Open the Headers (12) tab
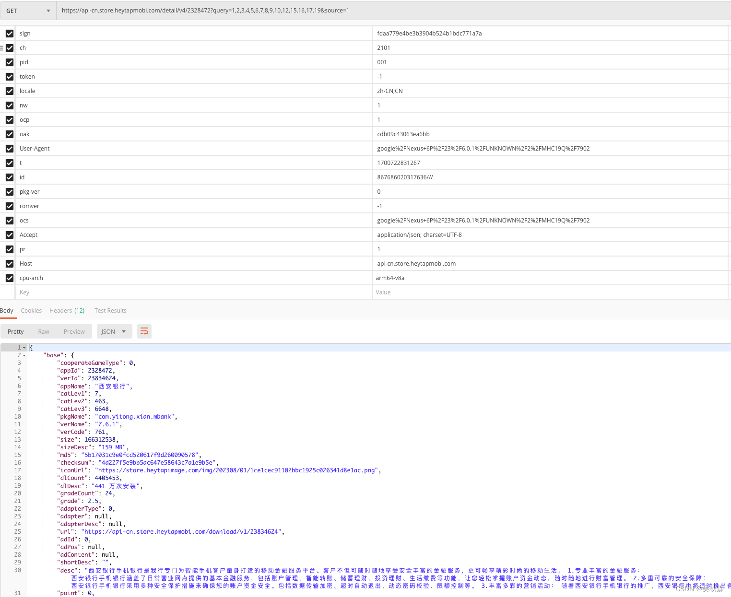The height and width of the screenshot is (597, 731). [67, 311]
